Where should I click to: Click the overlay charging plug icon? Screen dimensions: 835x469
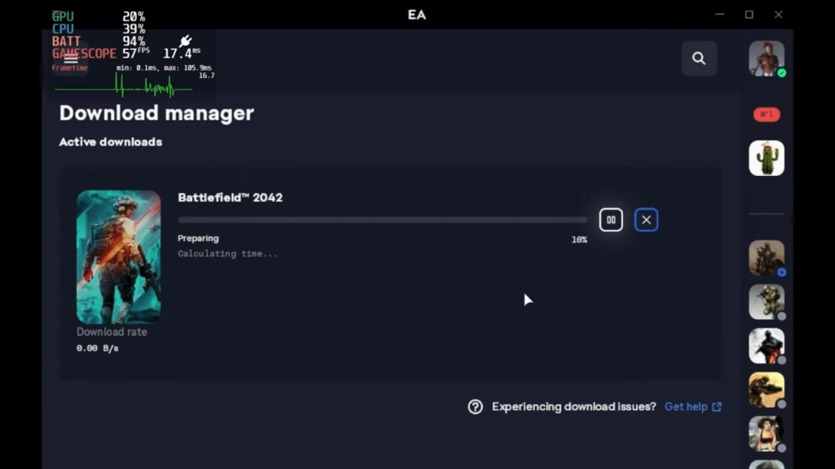185,41
